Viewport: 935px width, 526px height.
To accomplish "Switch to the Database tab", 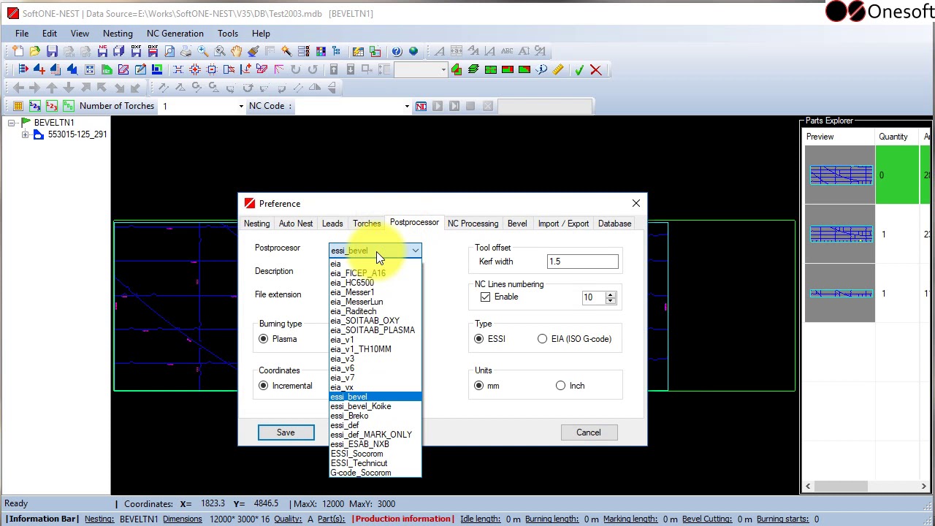I will (614, 224).
